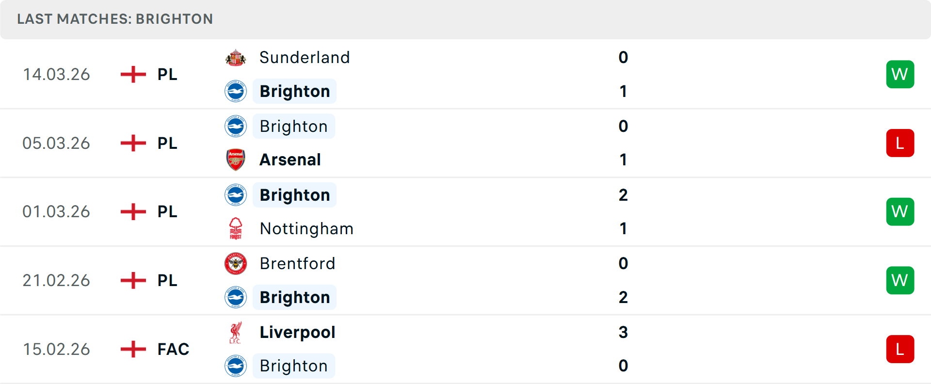The image size is (931, 384).
Task: Click the Liverpool liver bird crest
Action: 236,333
